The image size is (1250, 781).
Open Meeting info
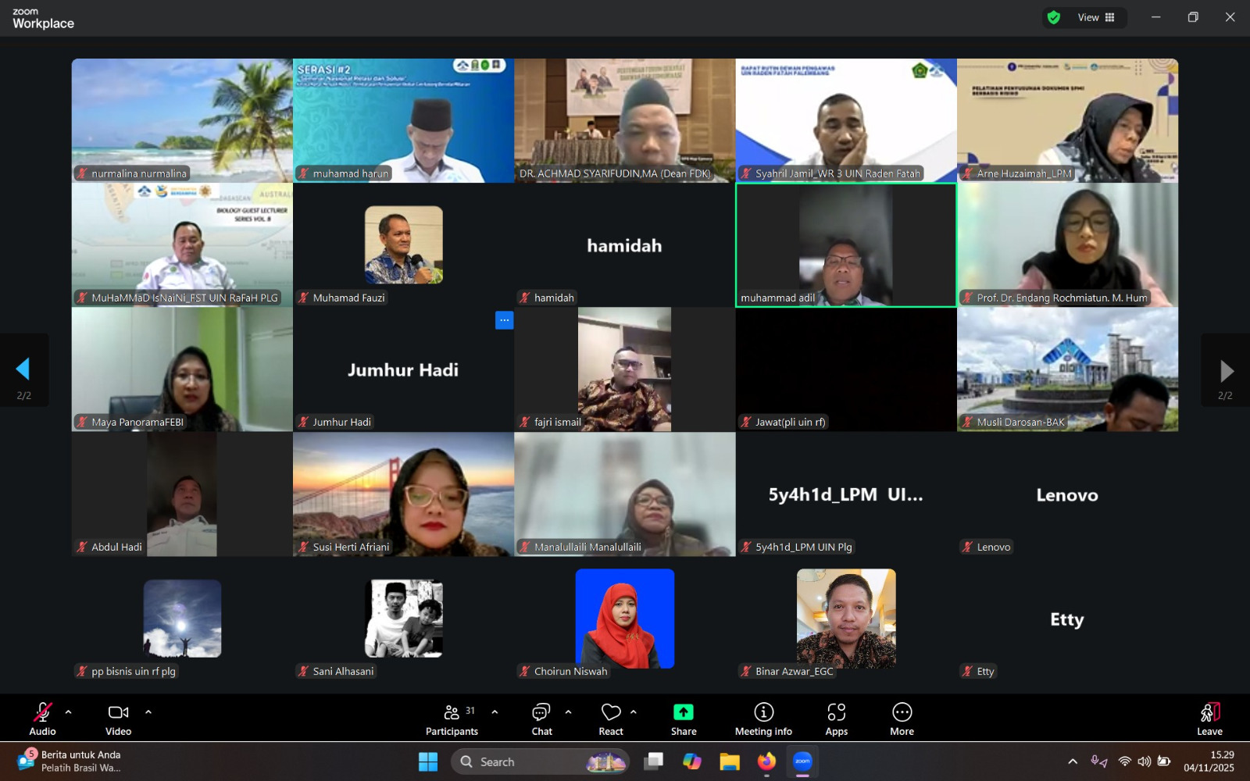click(x=763, y=718)
